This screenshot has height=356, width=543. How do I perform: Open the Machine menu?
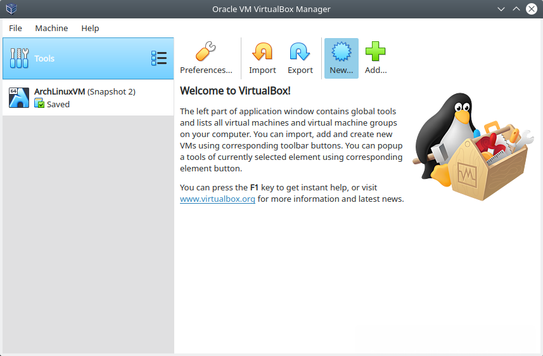point(51,28)
